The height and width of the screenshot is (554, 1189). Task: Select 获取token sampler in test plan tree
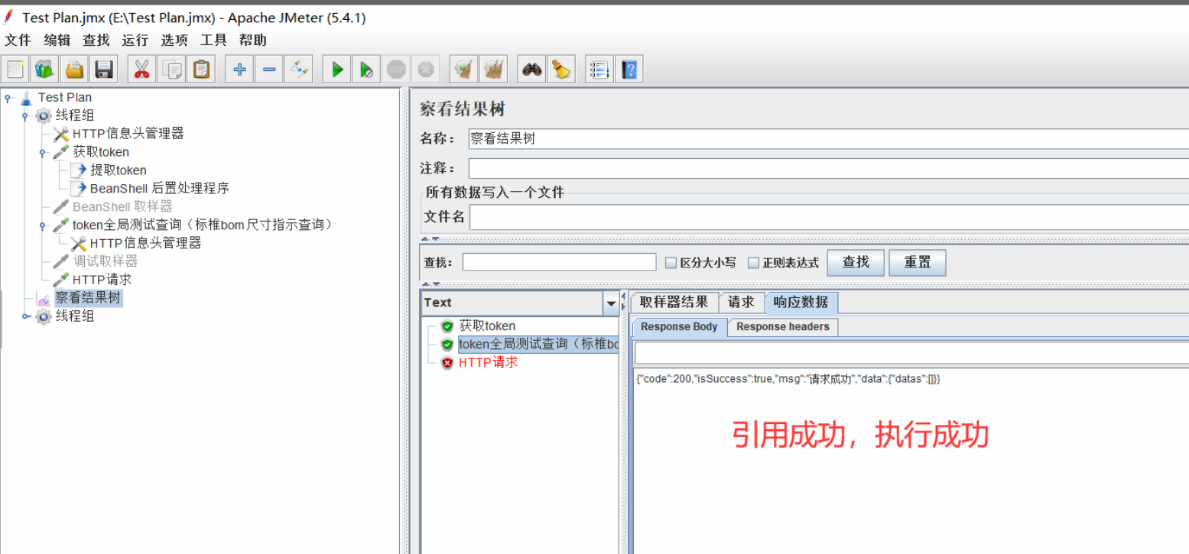click(101, 152)
